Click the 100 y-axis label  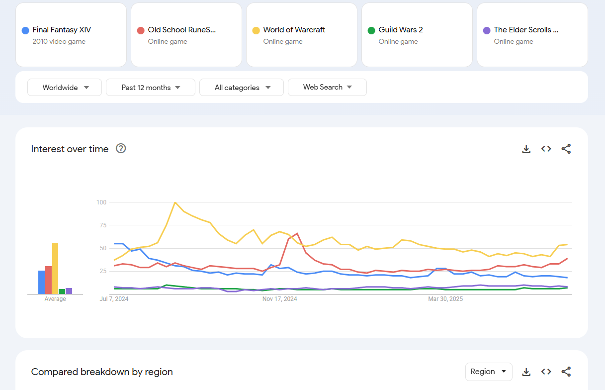point(101,202)
